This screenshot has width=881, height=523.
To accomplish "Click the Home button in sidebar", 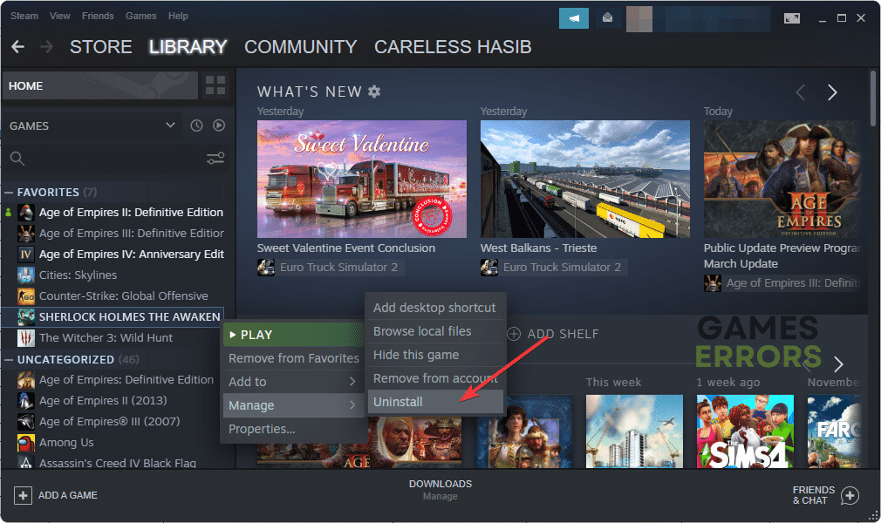I will pyautogui.click(x=100, y=86).
